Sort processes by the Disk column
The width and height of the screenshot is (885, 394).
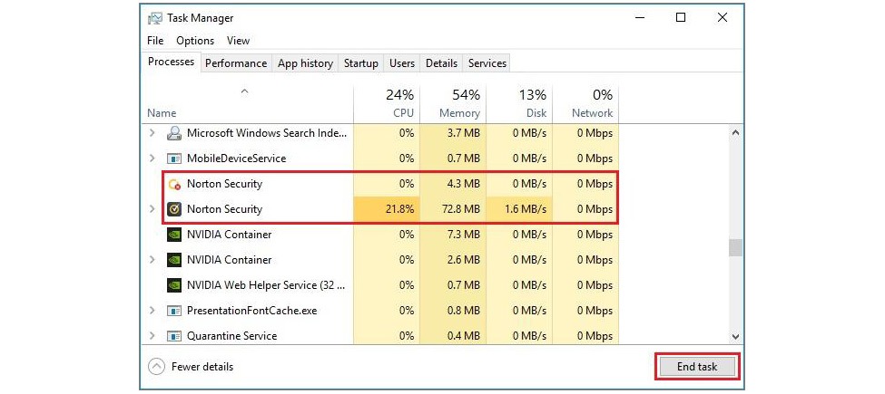click(519, 104)
